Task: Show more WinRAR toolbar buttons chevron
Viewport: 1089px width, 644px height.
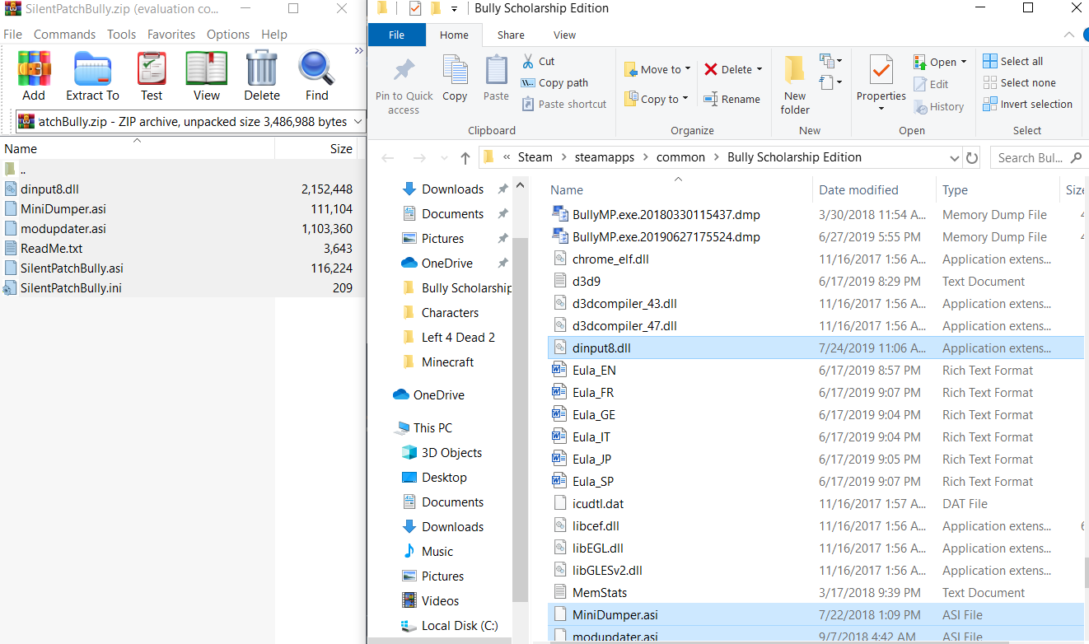Action: pos(358,51)
